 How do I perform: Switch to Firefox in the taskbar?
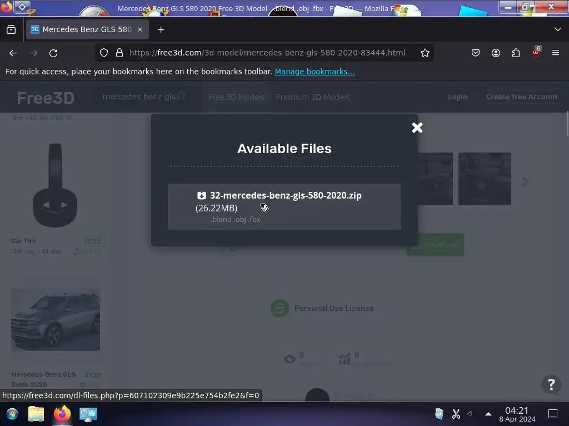pyautogui.click(x=62, y=414)
